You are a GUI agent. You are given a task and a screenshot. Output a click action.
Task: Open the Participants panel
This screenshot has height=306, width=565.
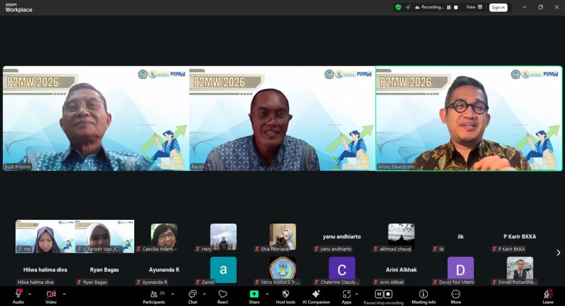coord(154,295)
